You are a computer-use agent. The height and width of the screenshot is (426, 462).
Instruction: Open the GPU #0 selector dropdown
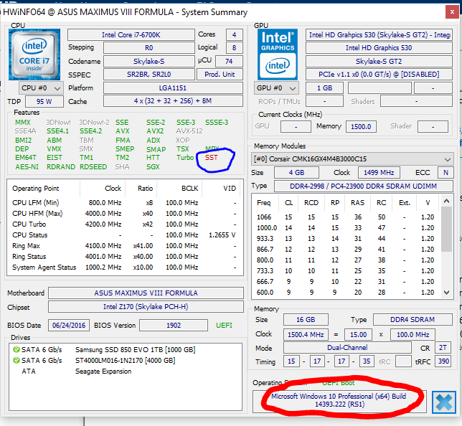coord(276,88)
